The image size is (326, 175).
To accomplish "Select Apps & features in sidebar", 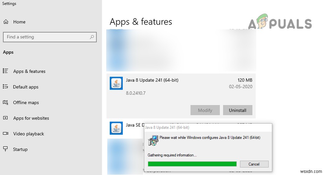I will (29, 71).
